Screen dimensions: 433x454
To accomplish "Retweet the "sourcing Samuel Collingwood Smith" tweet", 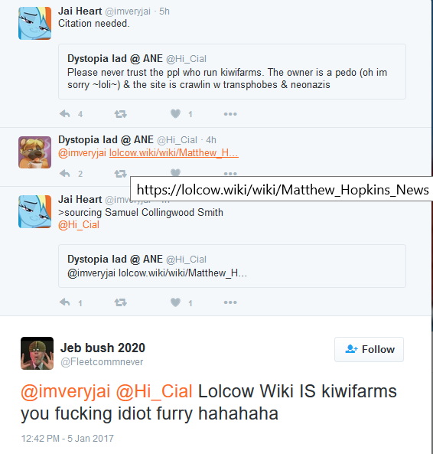I will [x=120, y=302].
